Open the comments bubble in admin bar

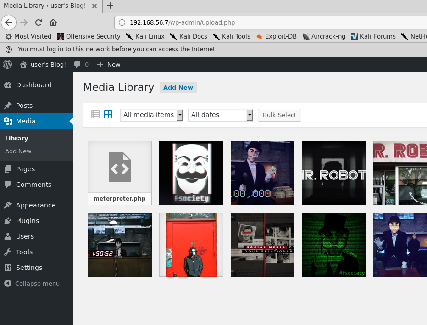(x=78, y=64)
